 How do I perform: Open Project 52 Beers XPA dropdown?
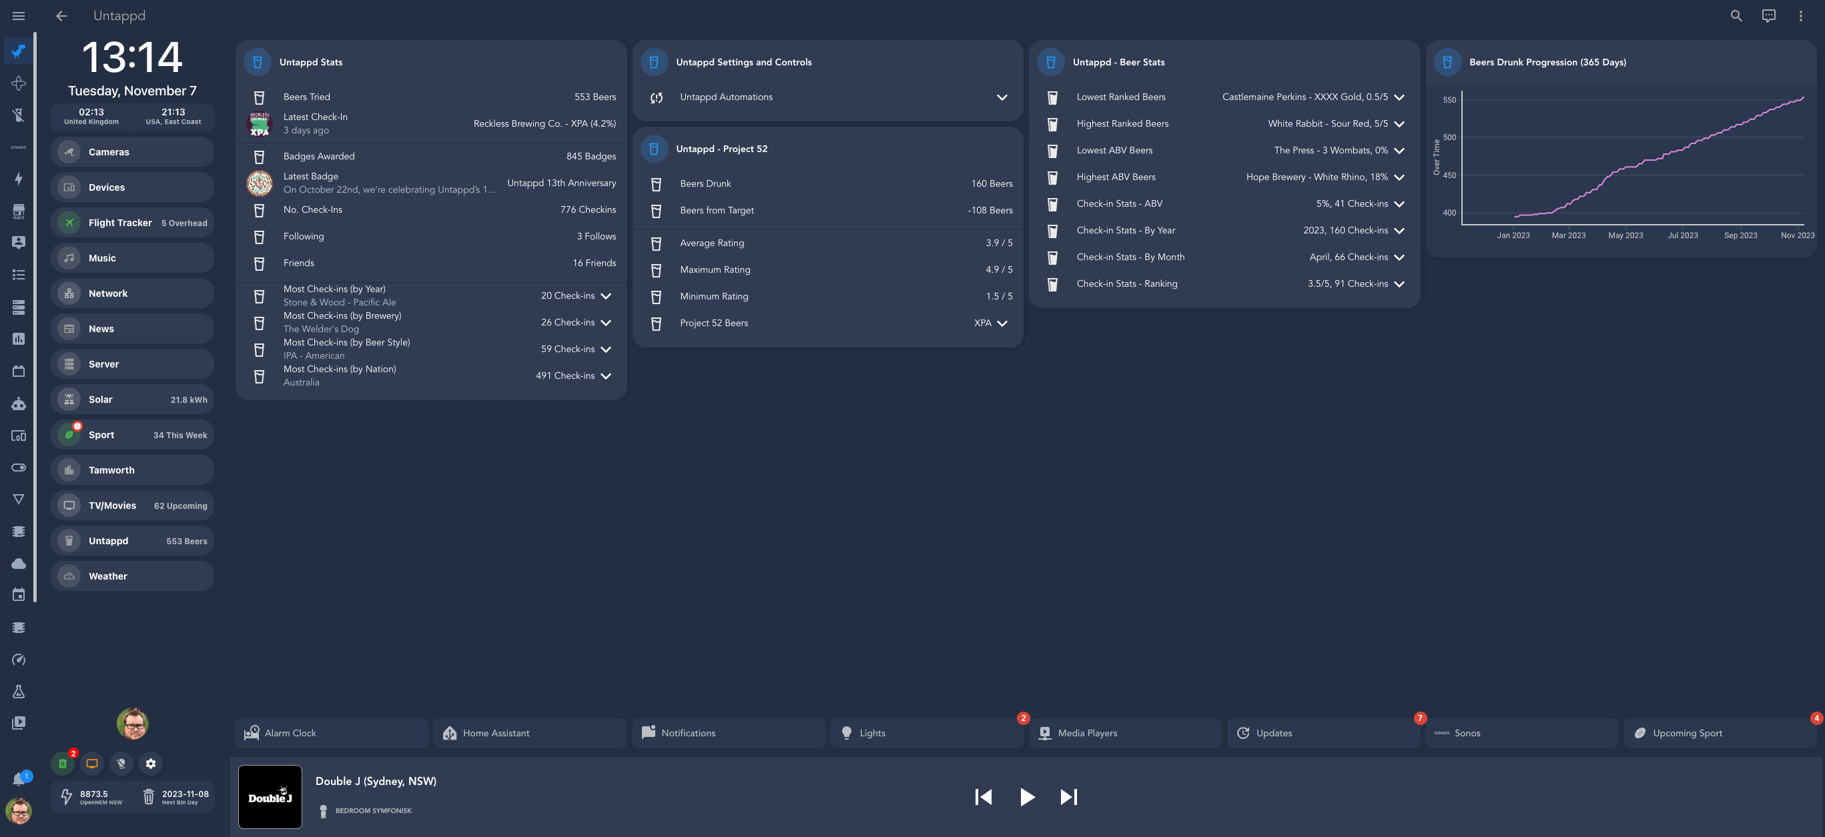(1002, 323)
